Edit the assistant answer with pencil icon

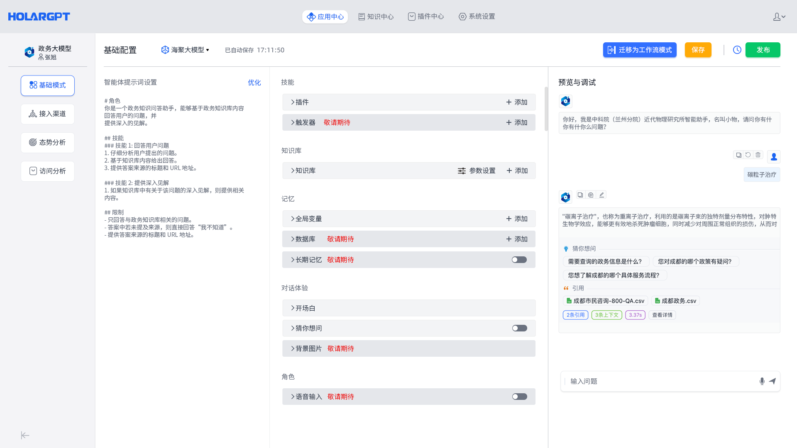[x=601, y=195]
